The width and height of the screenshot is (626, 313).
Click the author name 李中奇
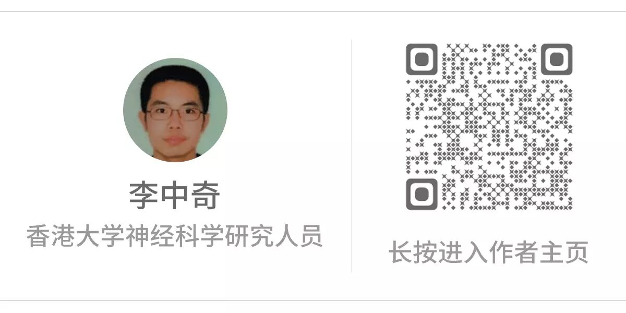click(x=175, y=196)
